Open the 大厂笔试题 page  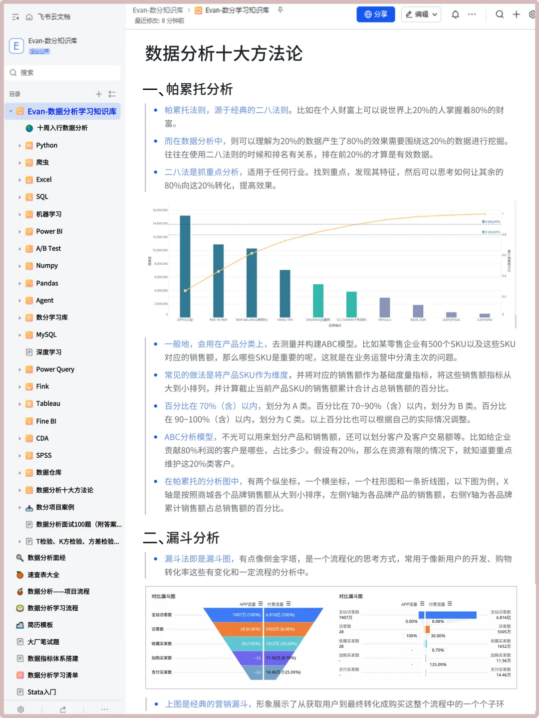(43, 642)
